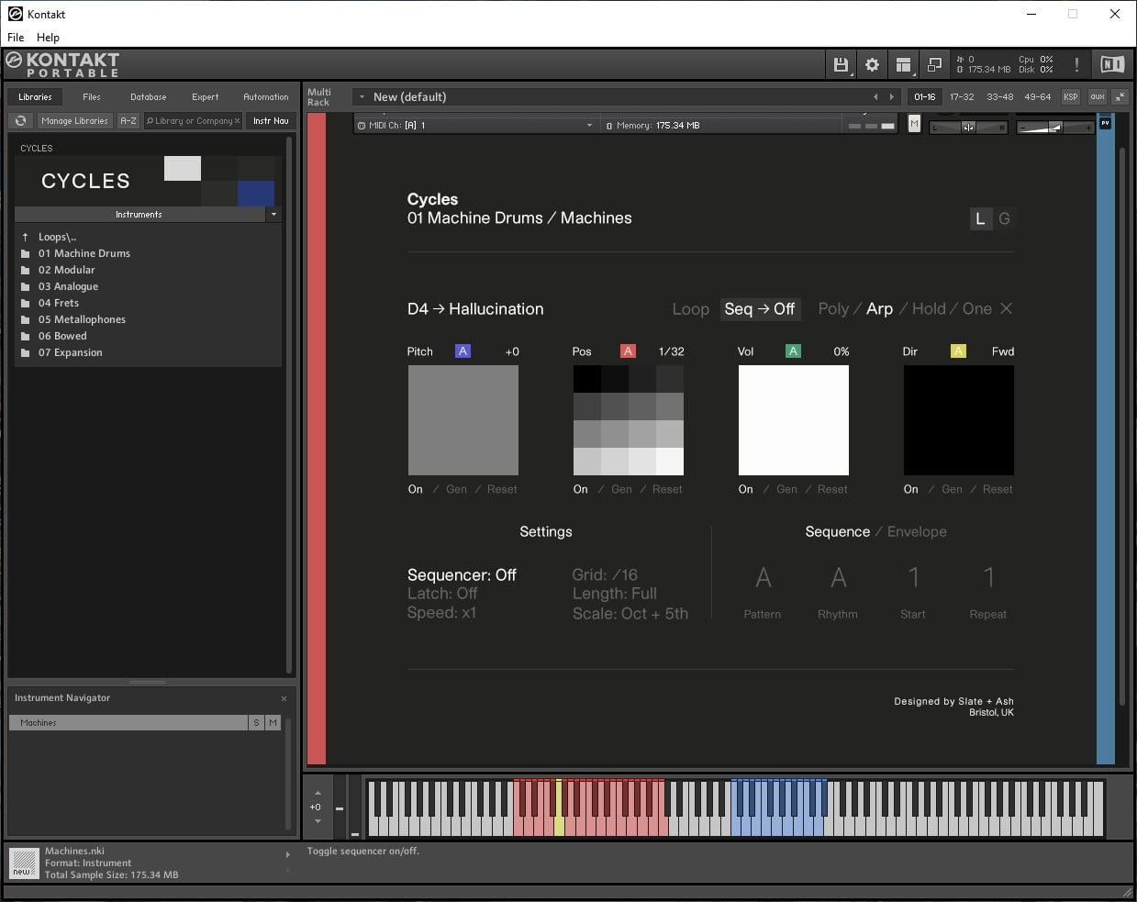Open the Instruments dropdown arrow in Cycles library
This screenshot has width=1137, height=902.
(273, 215)
